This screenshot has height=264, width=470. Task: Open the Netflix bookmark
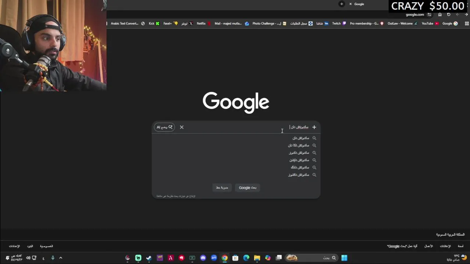pyautogui.click(x=203, y=23)
